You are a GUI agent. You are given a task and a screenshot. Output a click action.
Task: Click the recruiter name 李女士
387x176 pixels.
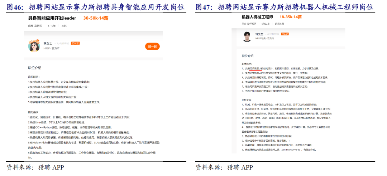pos(48,43)
